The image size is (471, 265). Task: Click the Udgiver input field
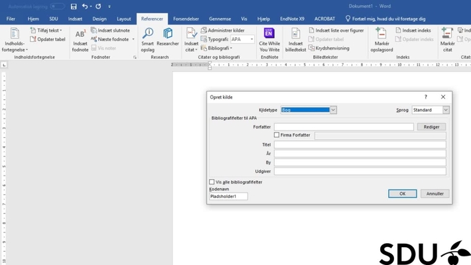pyautogui.click(x=360, y=172)
